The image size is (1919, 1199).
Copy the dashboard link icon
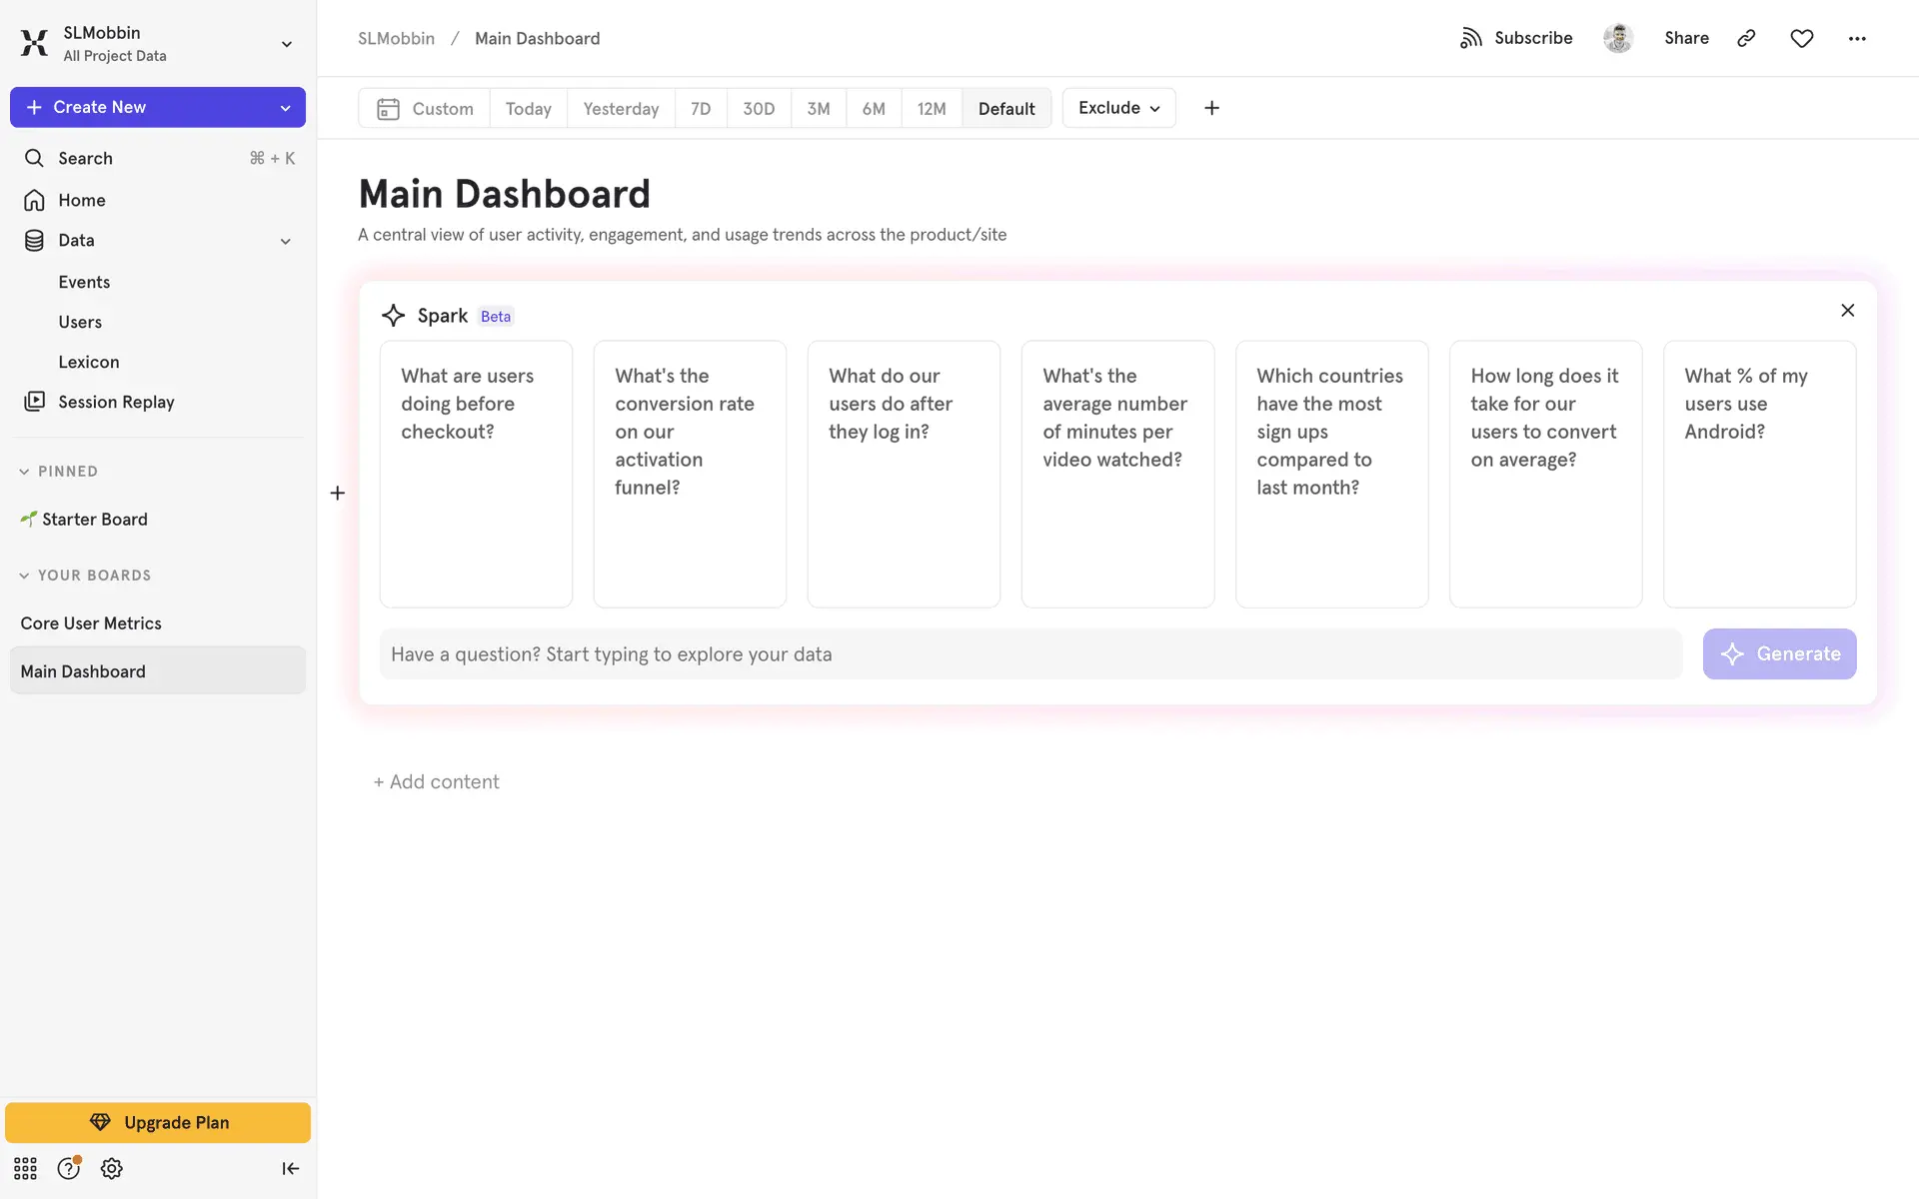(1746, 38)
